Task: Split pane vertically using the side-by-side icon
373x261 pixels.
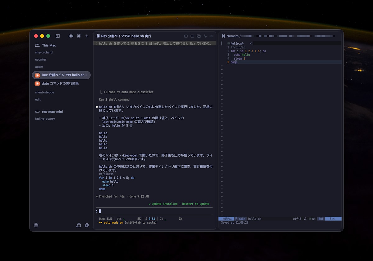Action: [186, 36]
